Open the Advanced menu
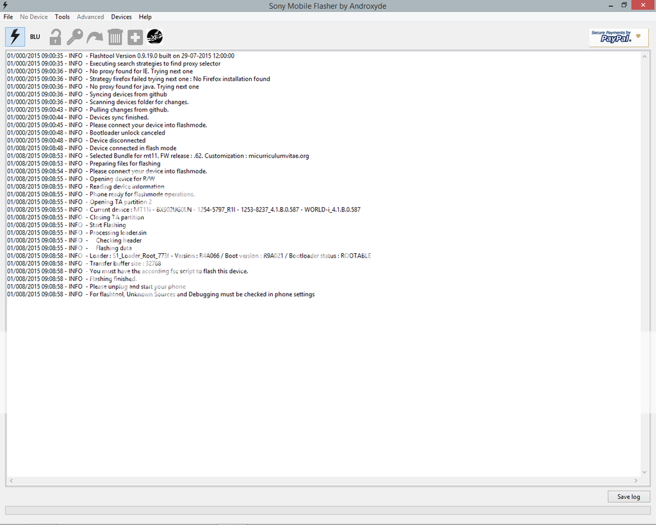Screen dimensions: 656x525 coord(90,17)
